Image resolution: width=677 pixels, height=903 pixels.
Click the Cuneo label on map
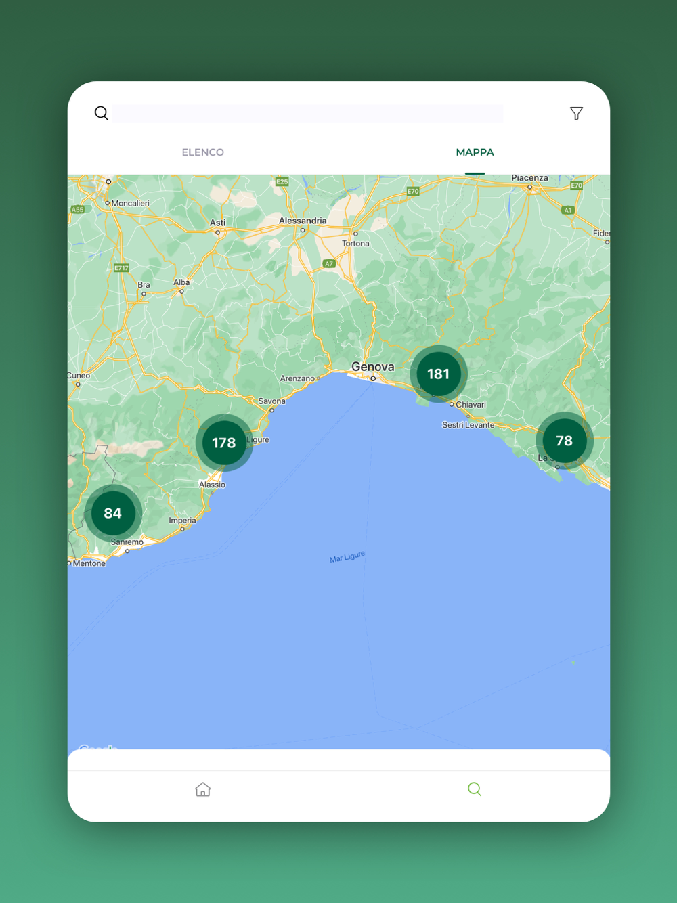(x=79, y=376)
